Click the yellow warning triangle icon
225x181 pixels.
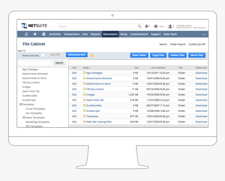[92, 55]
